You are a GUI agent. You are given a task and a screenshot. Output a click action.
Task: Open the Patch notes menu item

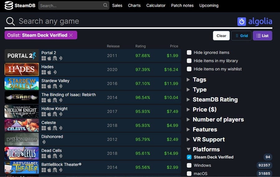click(x=182, y=6)
